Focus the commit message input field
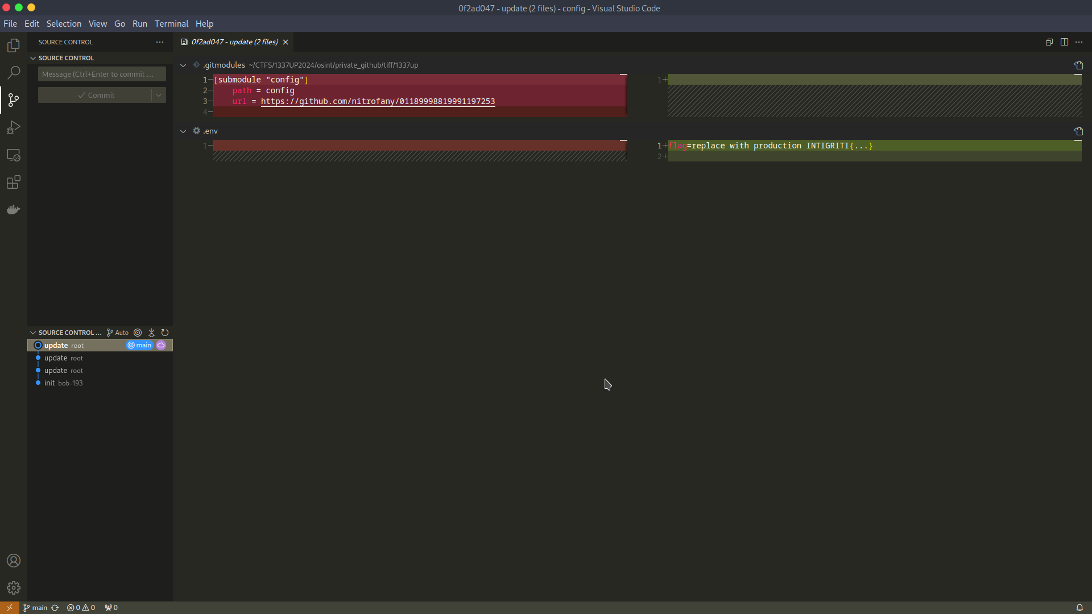Image resolution: width=1092 pixels, height=614 pixels. tap(102, 74)
